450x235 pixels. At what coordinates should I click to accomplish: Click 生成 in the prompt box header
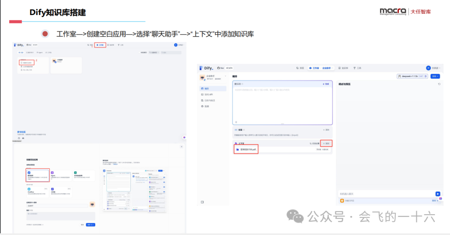[x=326, y=84]
